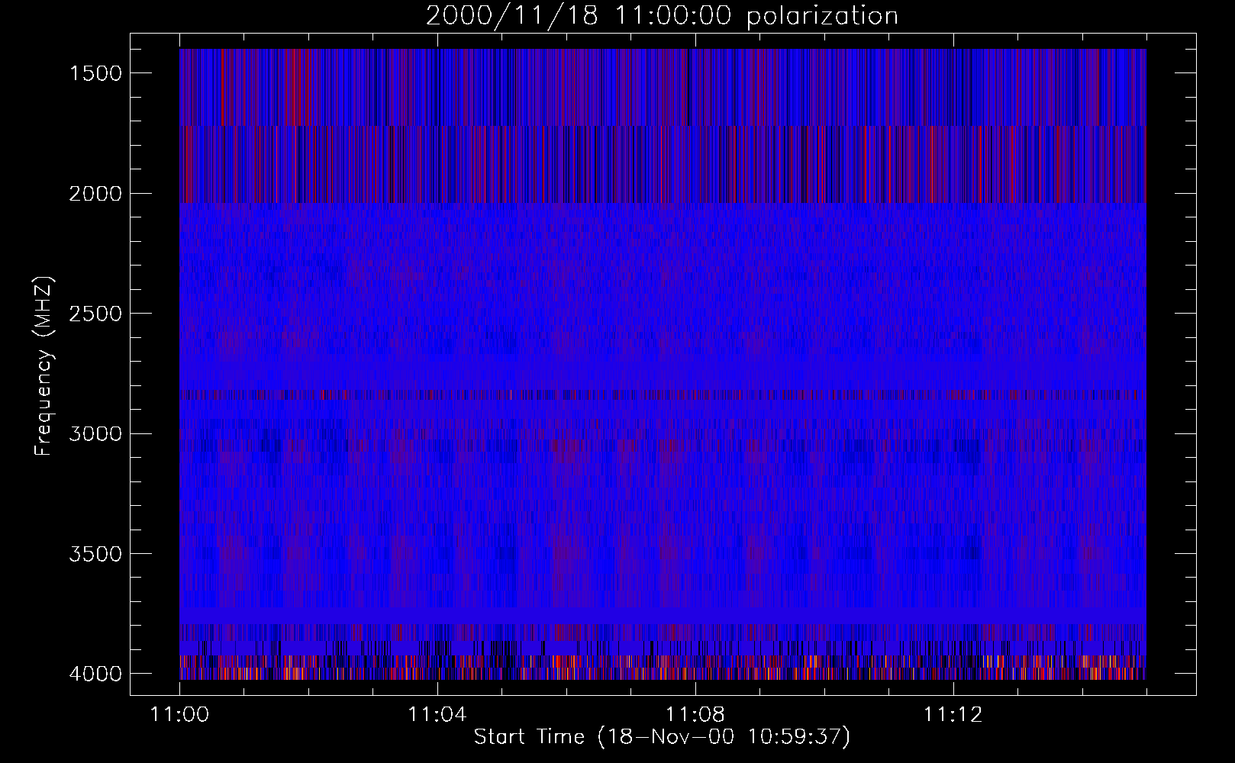The image size is (1235, 763).
Task: Click the 11:00 time tick label
Action: coord(179,715)
